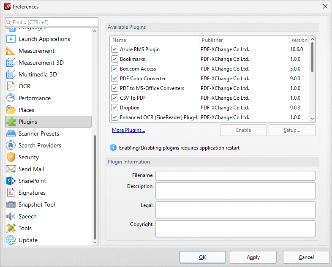Click the Plugins puzzle piece icon
The height and width of the screenshot is (267, 332).
11,122
